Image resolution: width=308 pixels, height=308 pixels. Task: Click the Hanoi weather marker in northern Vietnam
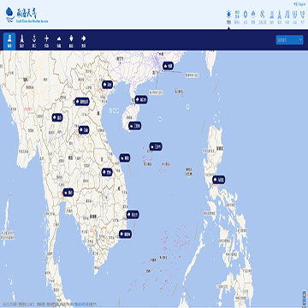click(108, 85)
